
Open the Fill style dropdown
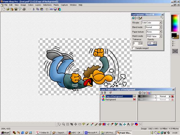coord(161,22)
